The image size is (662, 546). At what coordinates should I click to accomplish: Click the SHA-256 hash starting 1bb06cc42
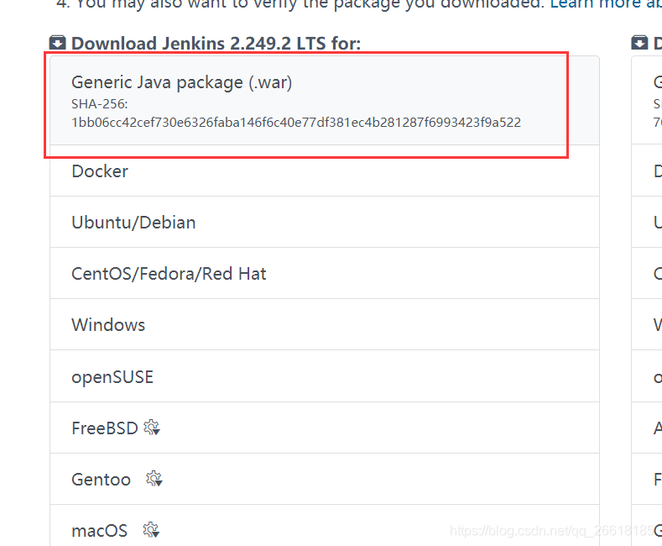point(296,122)
